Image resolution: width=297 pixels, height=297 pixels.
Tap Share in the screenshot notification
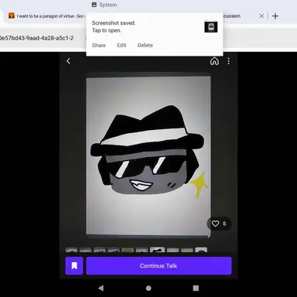point(99,46)
